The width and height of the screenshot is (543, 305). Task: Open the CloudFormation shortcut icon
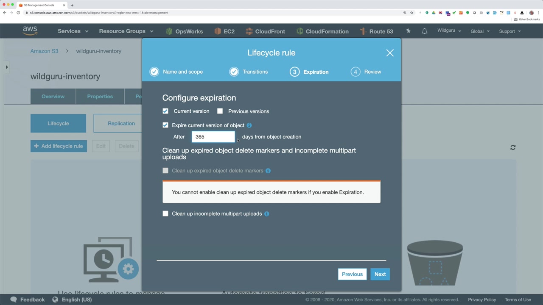coord(300,31)
